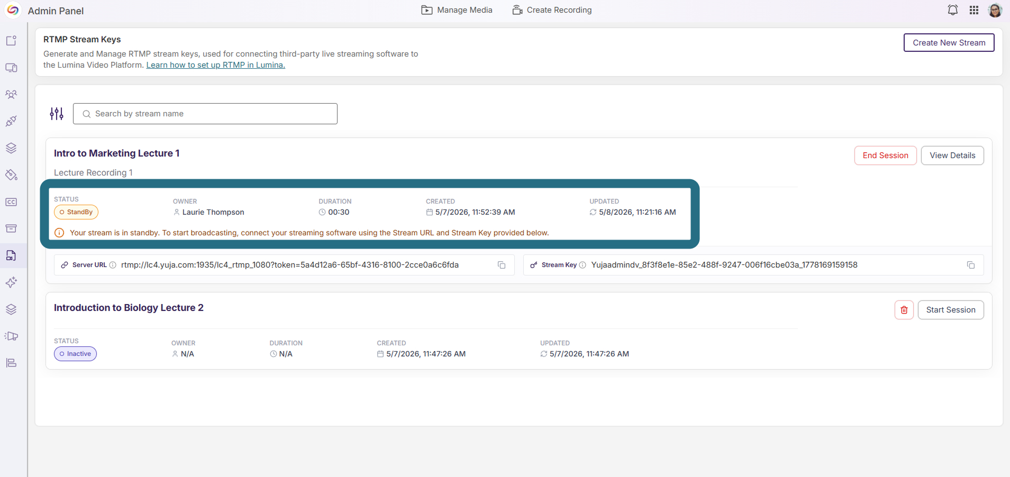This screenshot has height=477, width=1010.
Task: Open the users group icon in the sidebar
Action: (x=11, y=95)
